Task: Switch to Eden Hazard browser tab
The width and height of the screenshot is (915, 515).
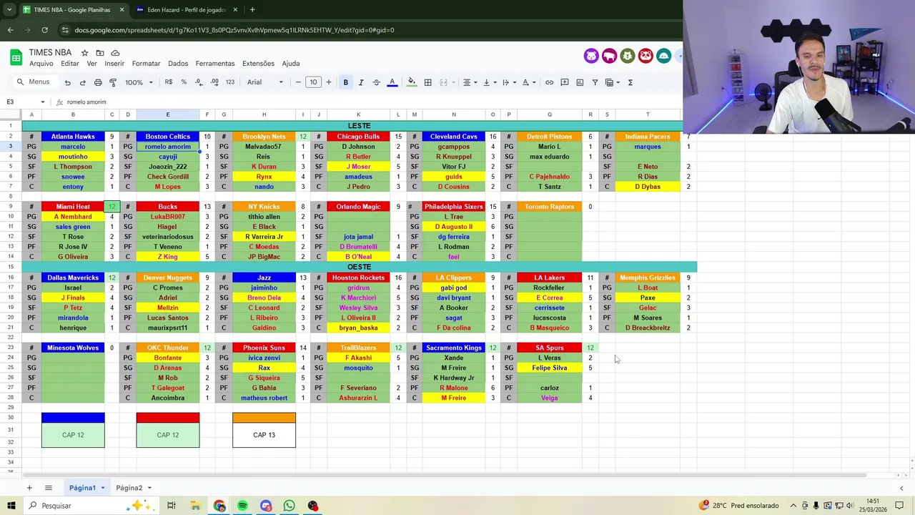Action: (x=186, y=10)
